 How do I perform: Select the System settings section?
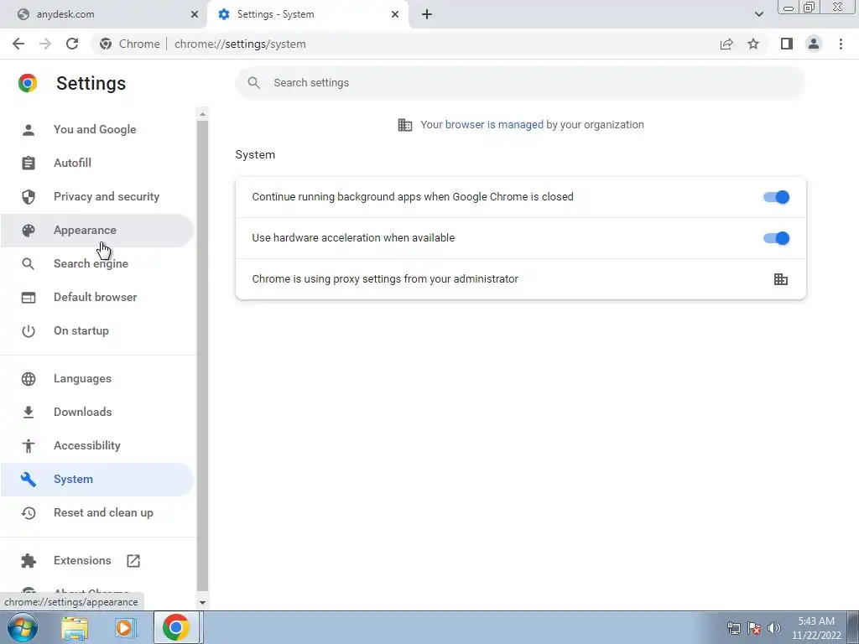97,479
